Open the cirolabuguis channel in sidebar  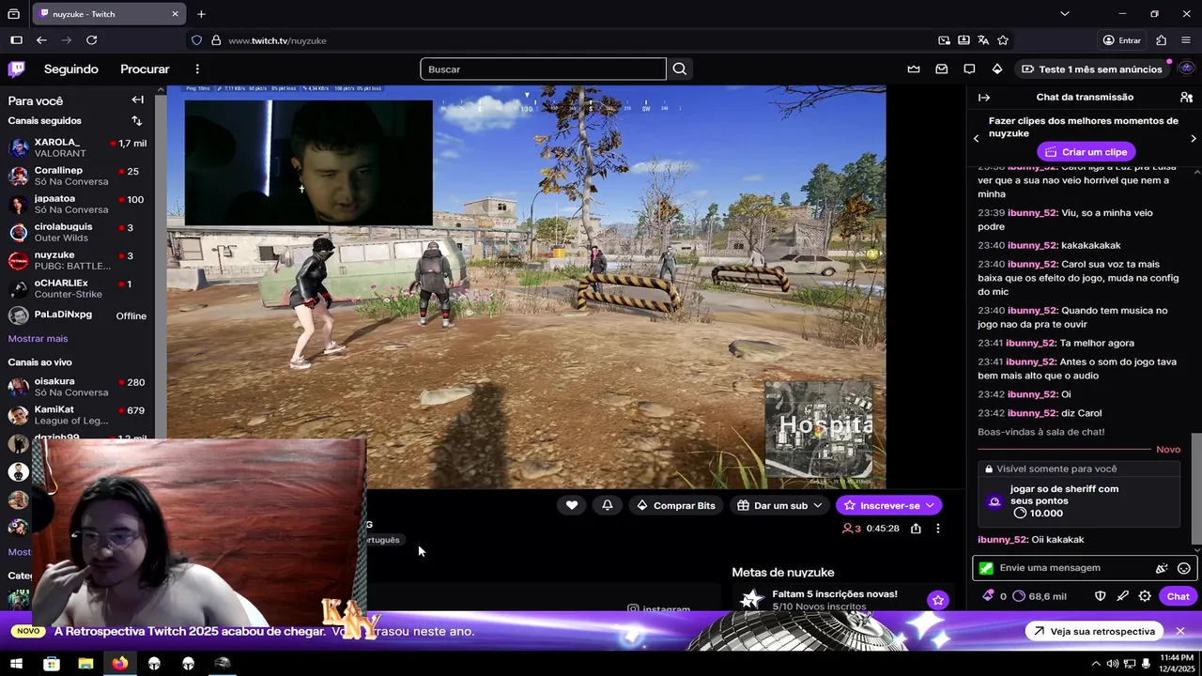pos(77,232)
